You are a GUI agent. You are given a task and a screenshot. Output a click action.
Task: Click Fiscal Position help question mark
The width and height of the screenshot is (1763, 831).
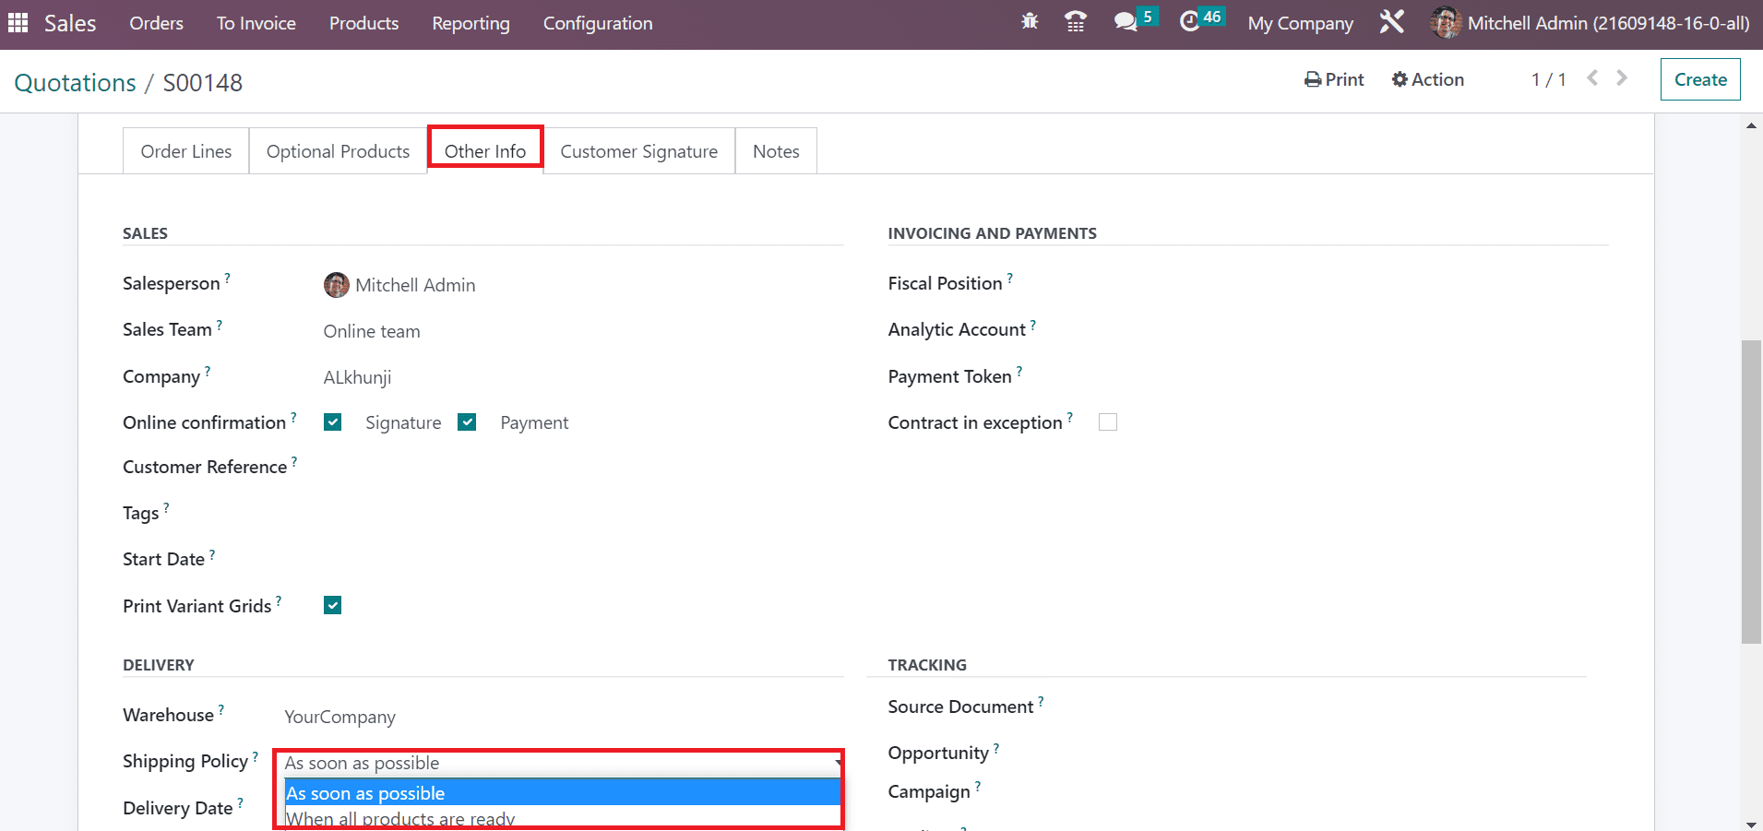coord(1010,278)
